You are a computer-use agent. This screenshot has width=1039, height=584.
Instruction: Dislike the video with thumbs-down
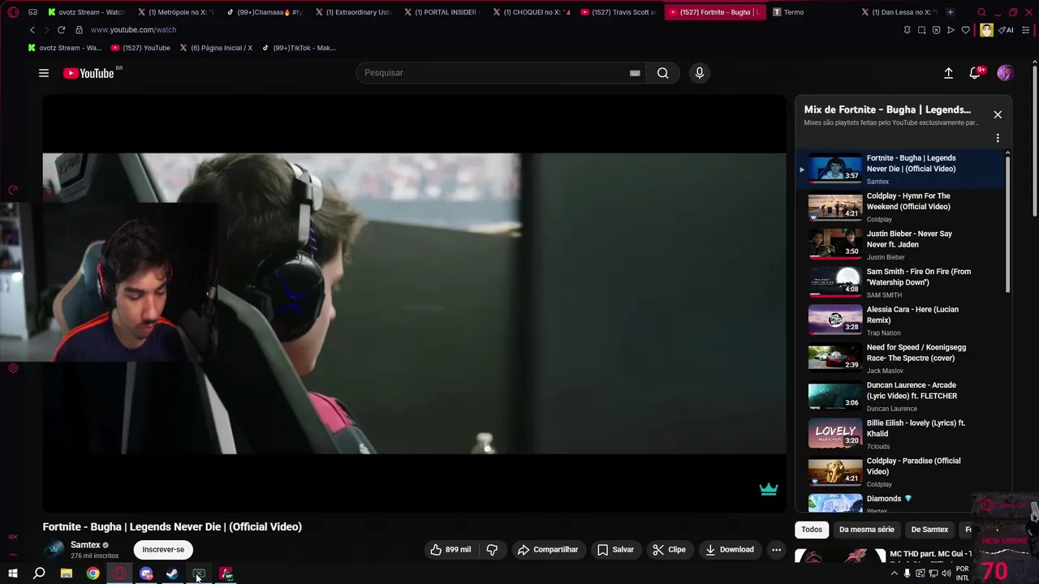pyautogui.click(x=492, y=549)
